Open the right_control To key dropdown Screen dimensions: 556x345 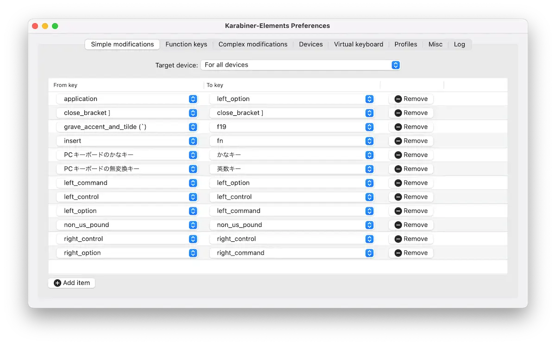[x=292, y=239]
